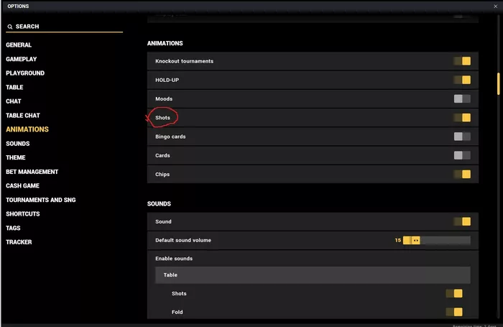Click the search magnifier icon
Viewport: 503px width, 327px height.
(x=10, y=27)
